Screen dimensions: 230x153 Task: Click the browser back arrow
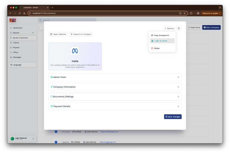click(10, 13)
